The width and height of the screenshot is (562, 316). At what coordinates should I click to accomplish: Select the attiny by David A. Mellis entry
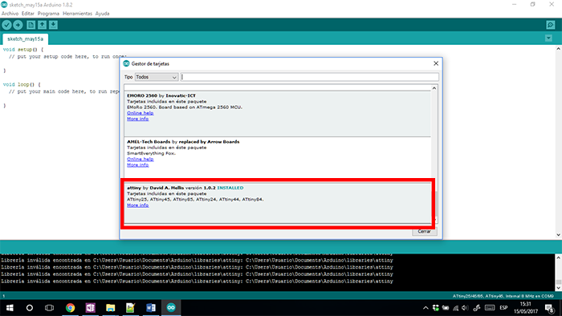click(278, 203)
